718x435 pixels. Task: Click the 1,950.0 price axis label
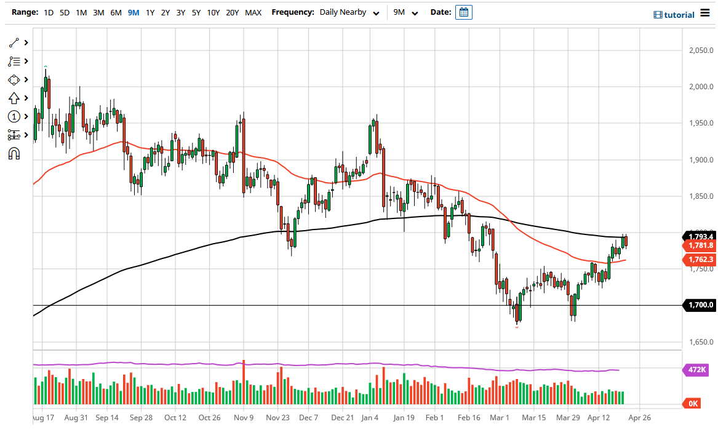[701, 123]
